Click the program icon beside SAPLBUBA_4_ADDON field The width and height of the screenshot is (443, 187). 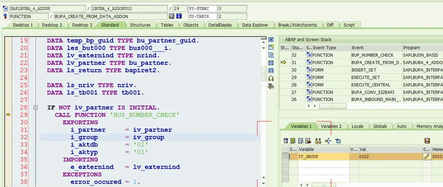click(x=5, y=9)
